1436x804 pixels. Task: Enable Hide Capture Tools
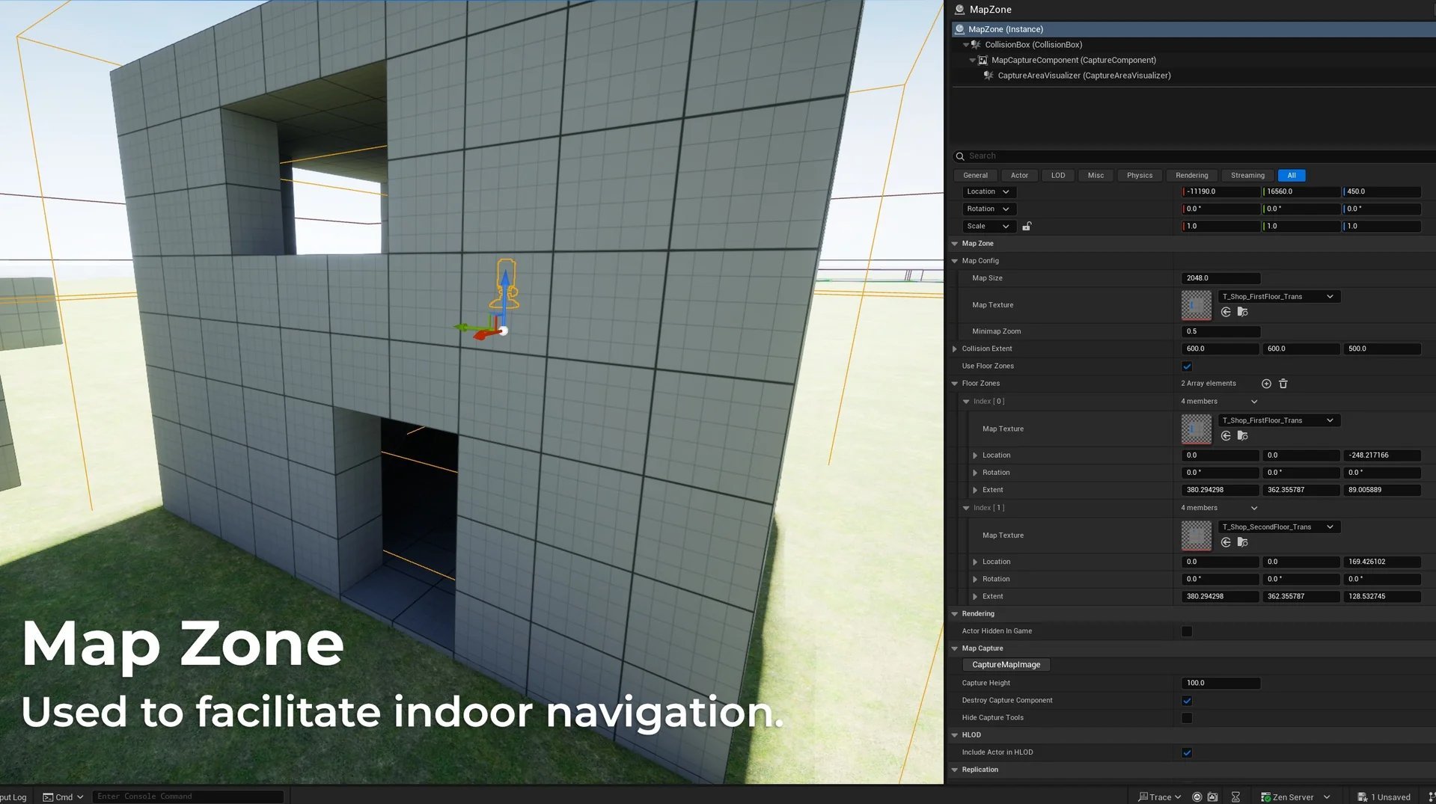pos(1186,717)
